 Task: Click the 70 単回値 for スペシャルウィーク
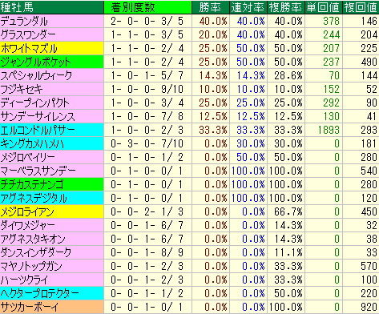click(334, 75)
